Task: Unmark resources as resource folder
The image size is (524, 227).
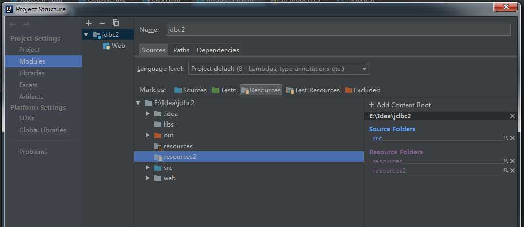Action: tap(512, 161)
